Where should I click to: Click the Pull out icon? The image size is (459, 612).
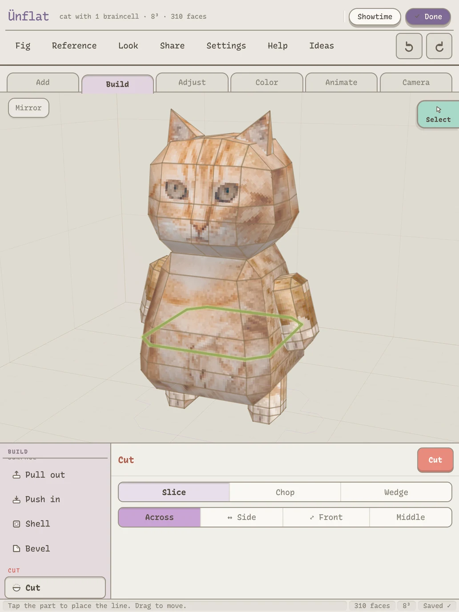click(x=16, y=475)
